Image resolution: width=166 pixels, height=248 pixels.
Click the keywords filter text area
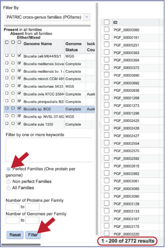point(49,150)
